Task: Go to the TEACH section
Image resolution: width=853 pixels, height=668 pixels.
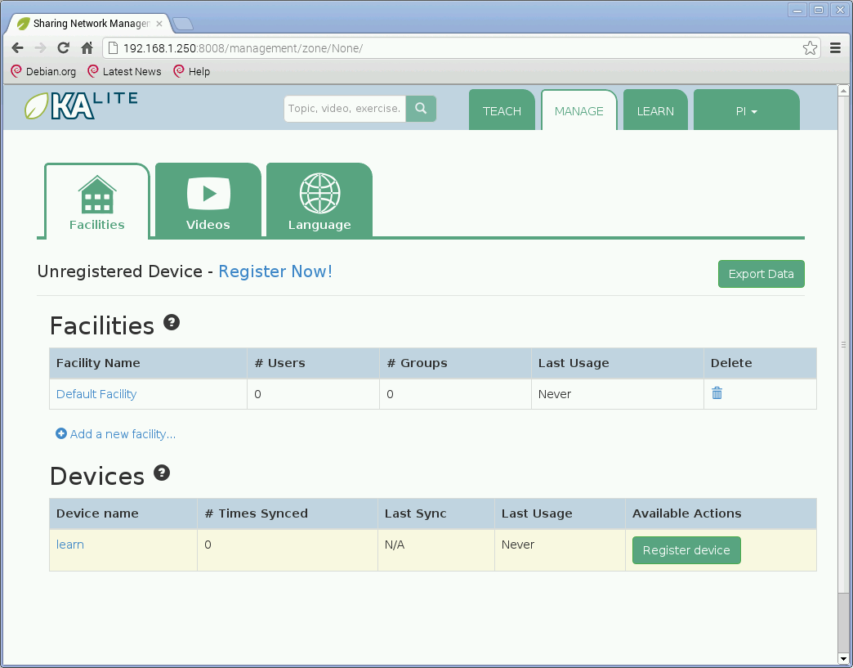Action: pyautogui.click(x=502, y=111)
